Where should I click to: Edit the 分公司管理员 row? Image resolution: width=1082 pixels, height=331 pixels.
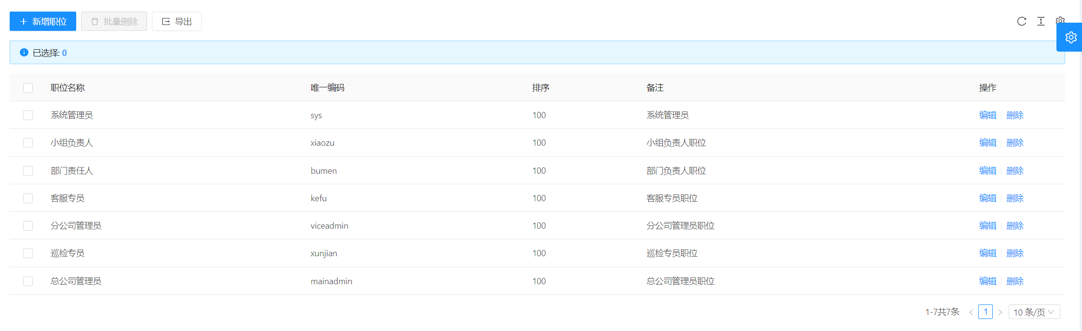click(x=987, y=225)
